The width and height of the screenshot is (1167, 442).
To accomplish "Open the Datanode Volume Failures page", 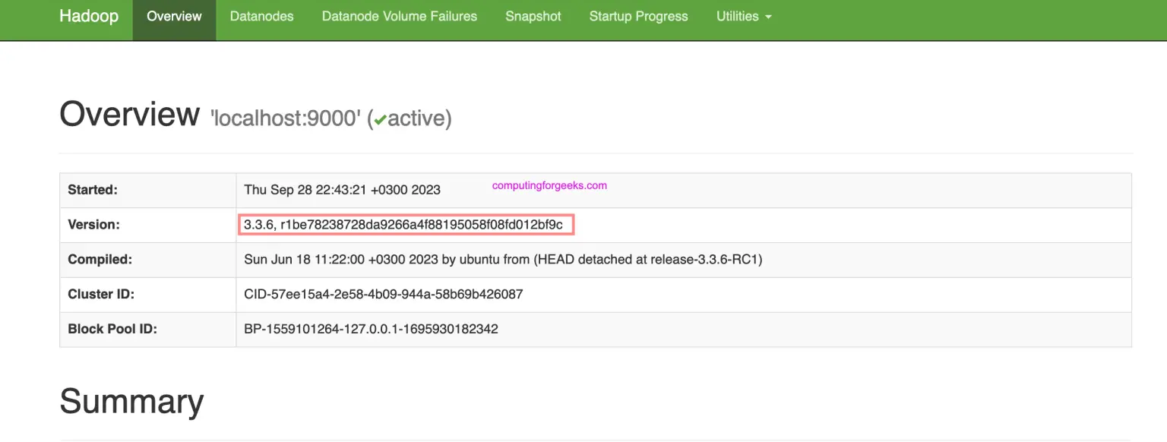I will [399, 16].
